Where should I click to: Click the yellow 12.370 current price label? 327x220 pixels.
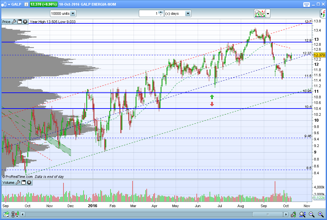[x=319, y=55]
